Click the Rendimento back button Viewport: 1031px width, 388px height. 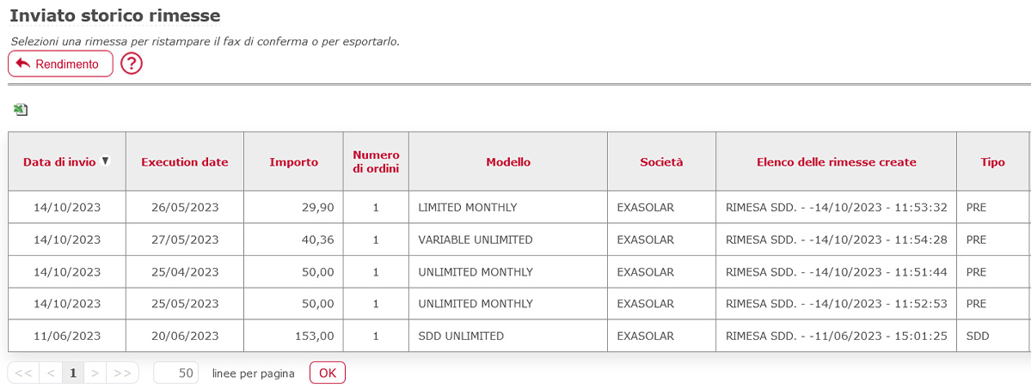click(60, 64)
